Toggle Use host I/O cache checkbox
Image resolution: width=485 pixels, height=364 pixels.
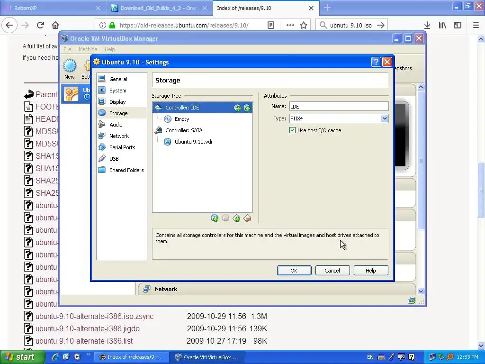click(292, 130)
